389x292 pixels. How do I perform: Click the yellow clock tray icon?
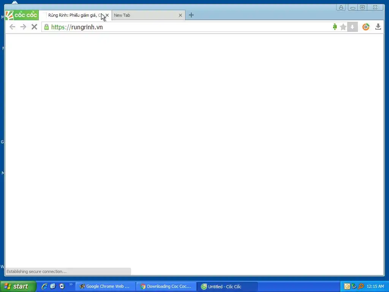(x=347, y=286)
